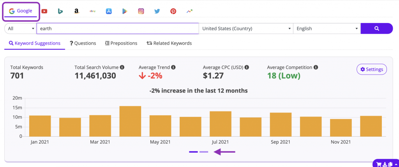Open the App Store keyword tool
The image size is (399, 167).
tap(109, 11)
